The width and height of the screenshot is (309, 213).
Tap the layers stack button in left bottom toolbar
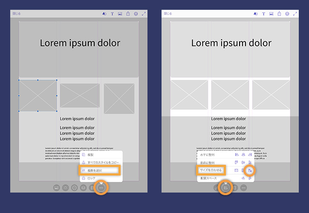click(84, 188)
